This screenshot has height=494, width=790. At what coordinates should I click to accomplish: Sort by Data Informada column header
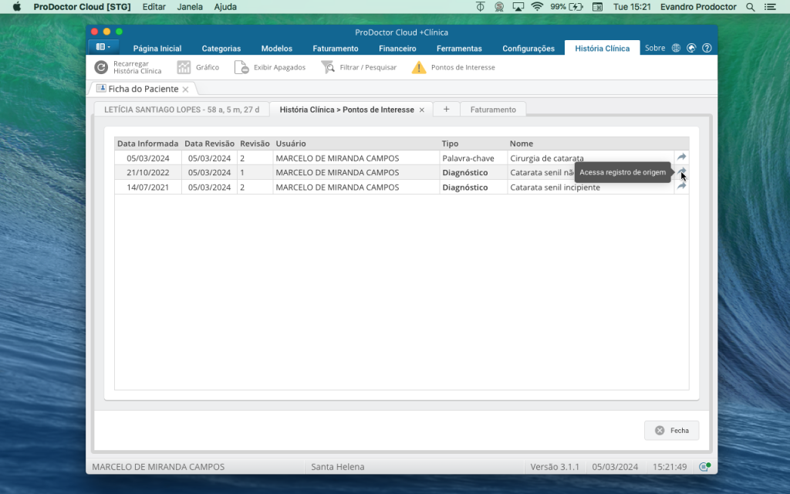coord(147,144)
